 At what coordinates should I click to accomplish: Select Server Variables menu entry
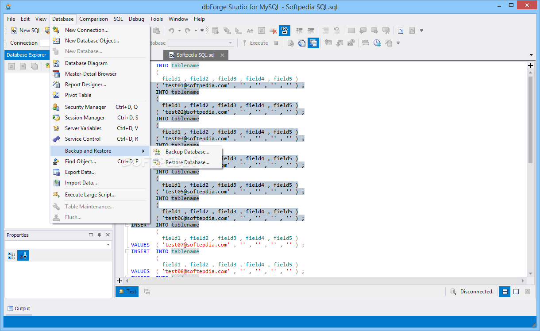[100, 128]
